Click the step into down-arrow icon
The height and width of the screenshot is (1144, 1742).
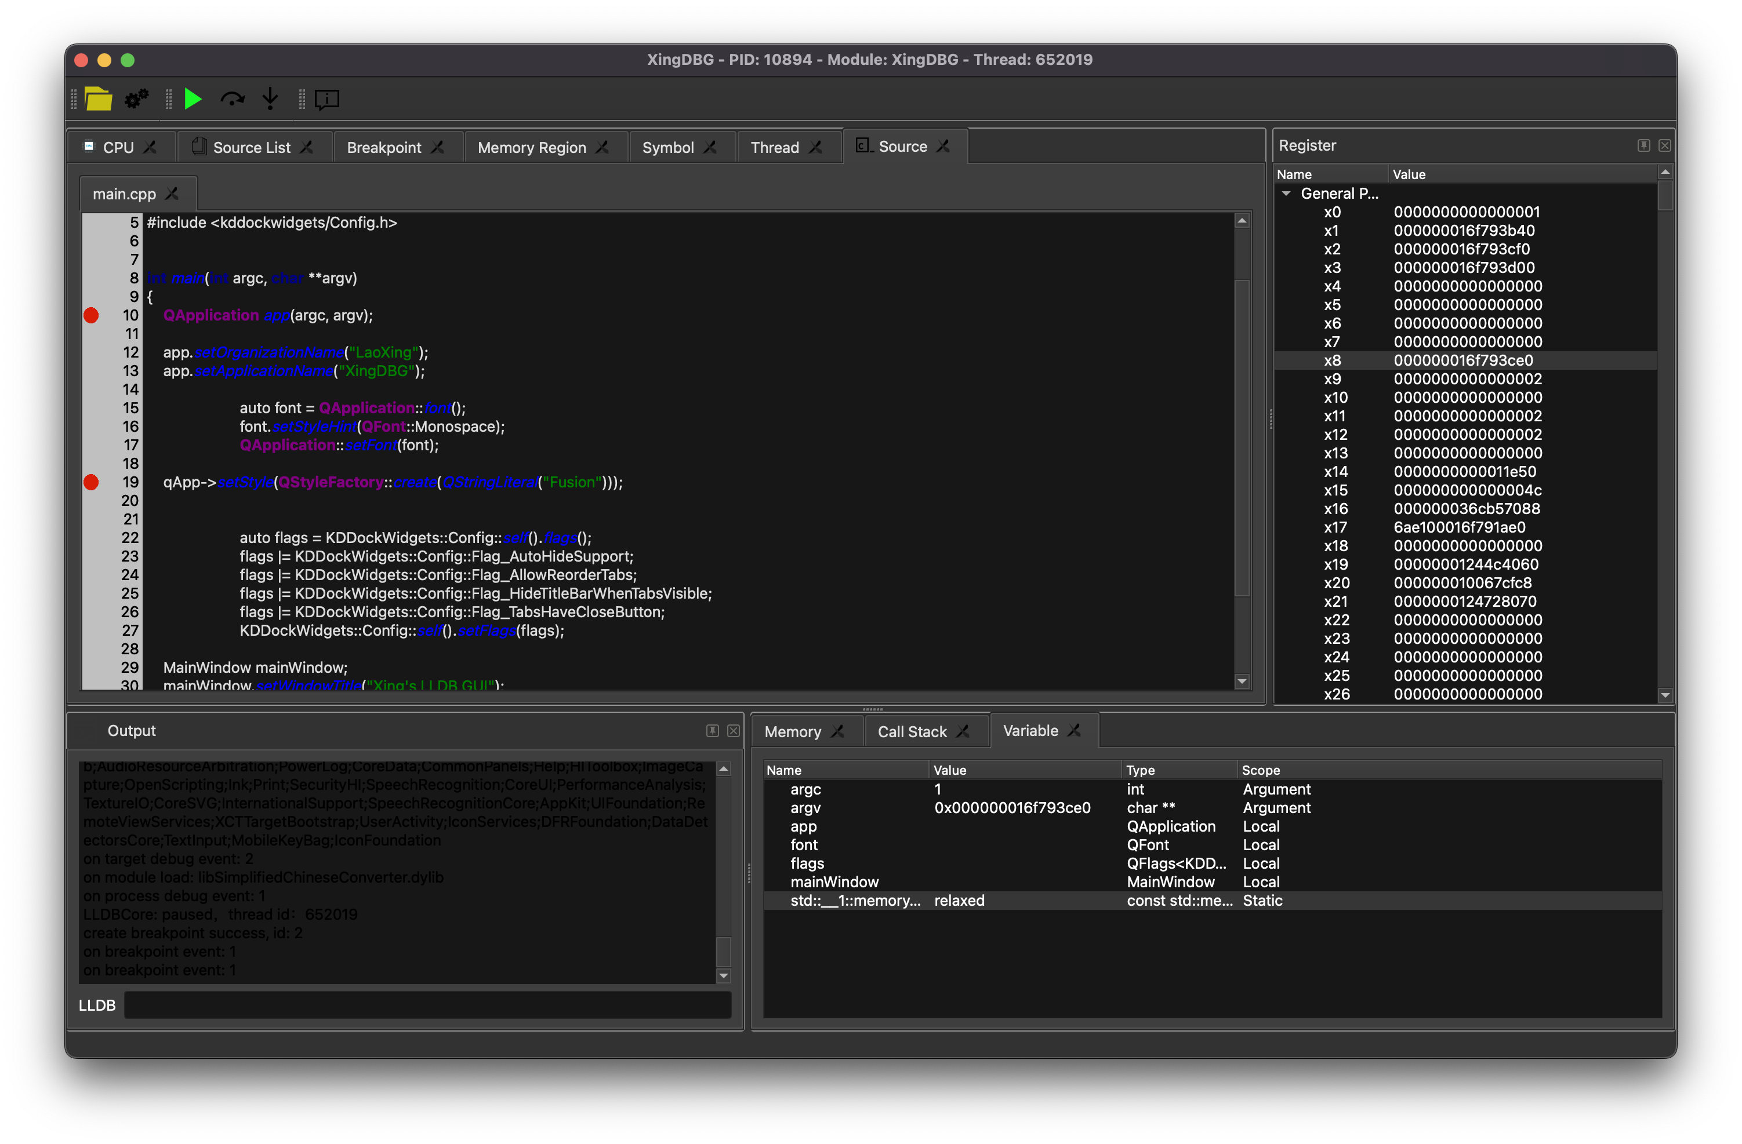270,99
